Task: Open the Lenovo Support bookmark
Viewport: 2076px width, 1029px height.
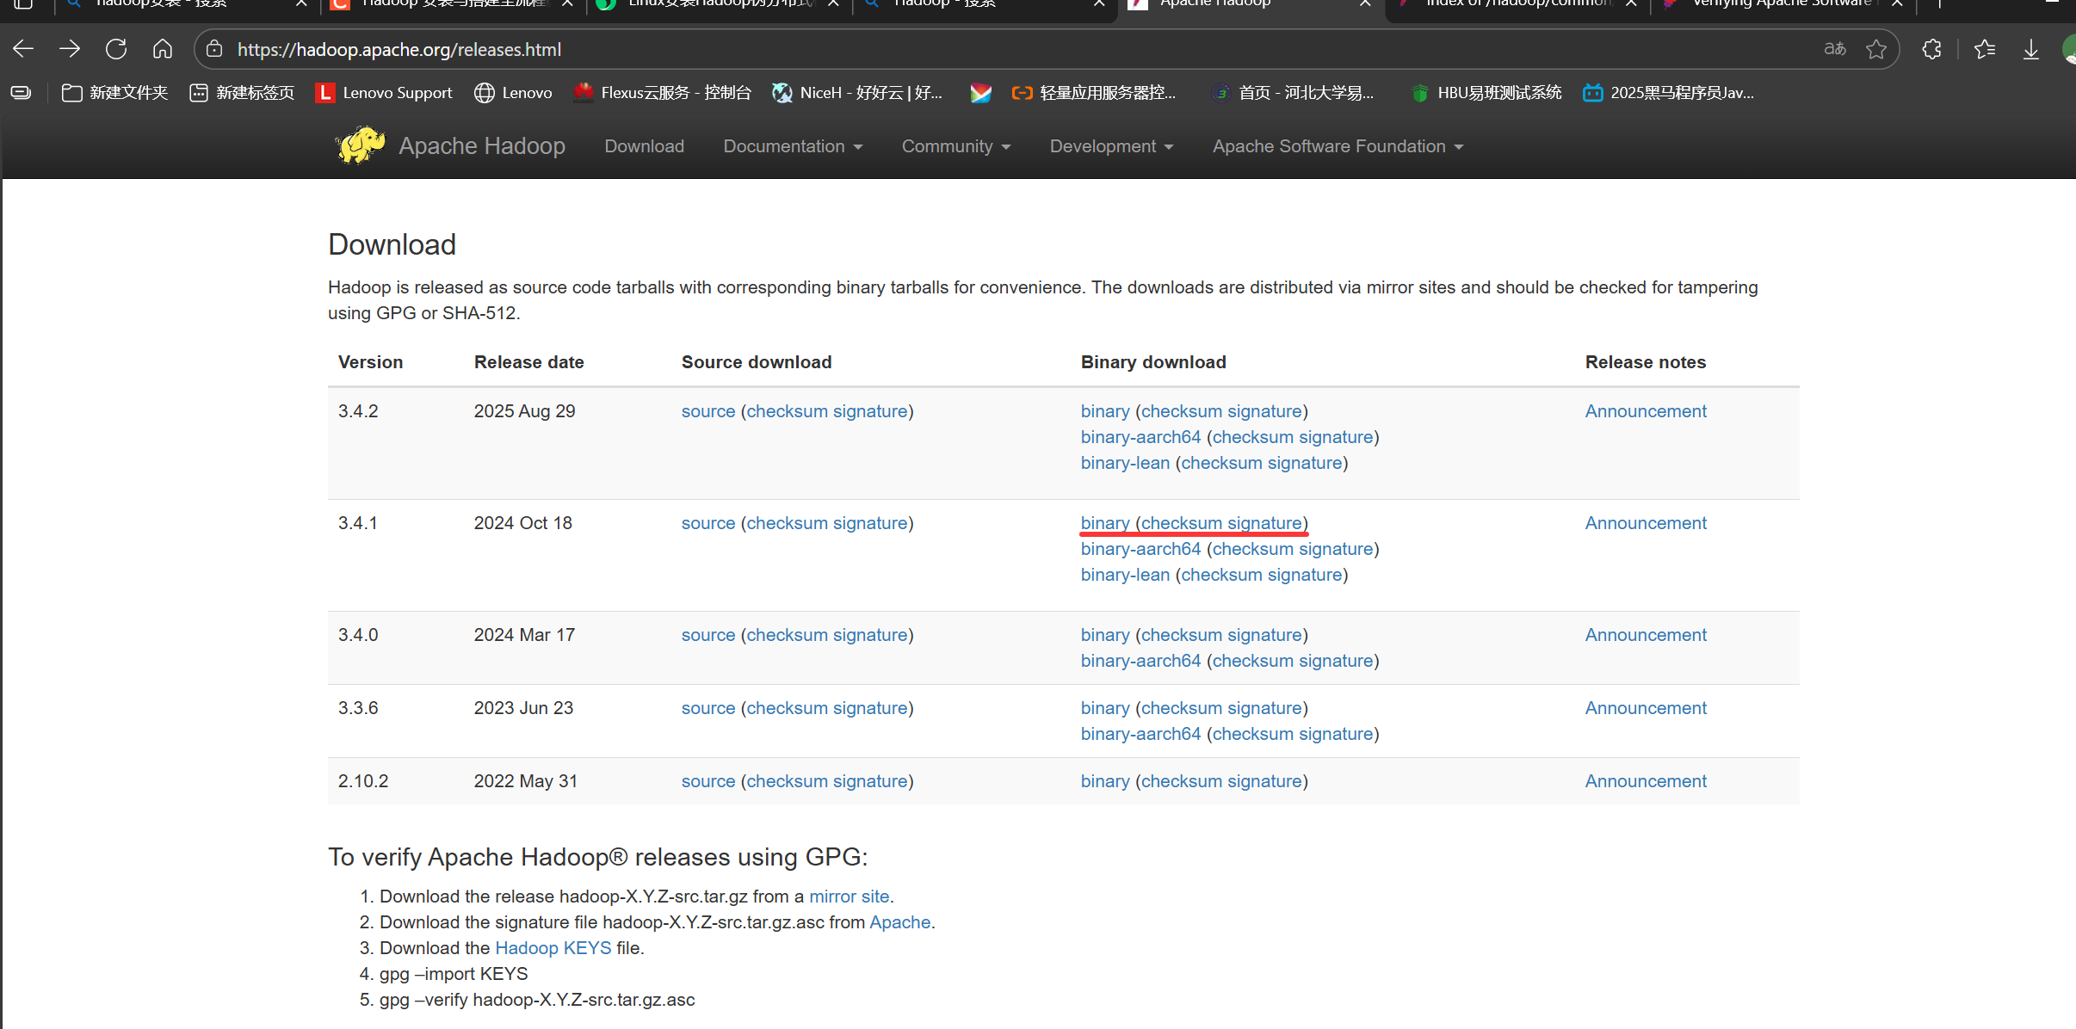Action: tap(384, 93)
